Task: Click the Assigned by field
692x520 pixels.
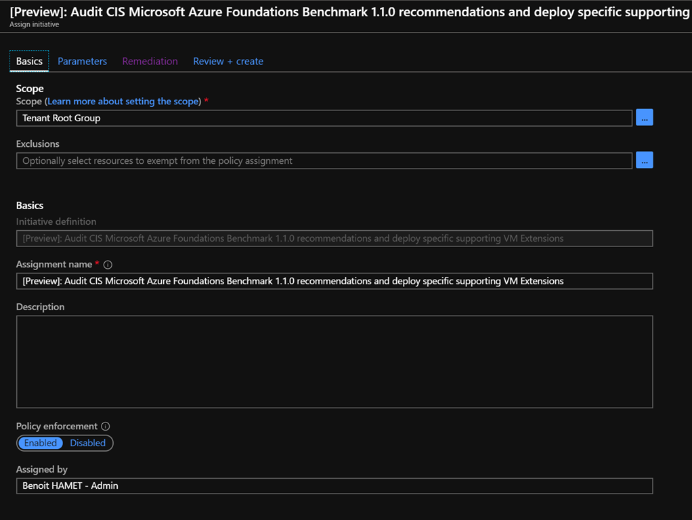Action: [x=334, y=485]
